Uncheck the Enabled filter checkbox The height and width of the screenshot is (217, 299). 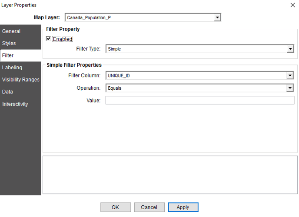[48, 39]
